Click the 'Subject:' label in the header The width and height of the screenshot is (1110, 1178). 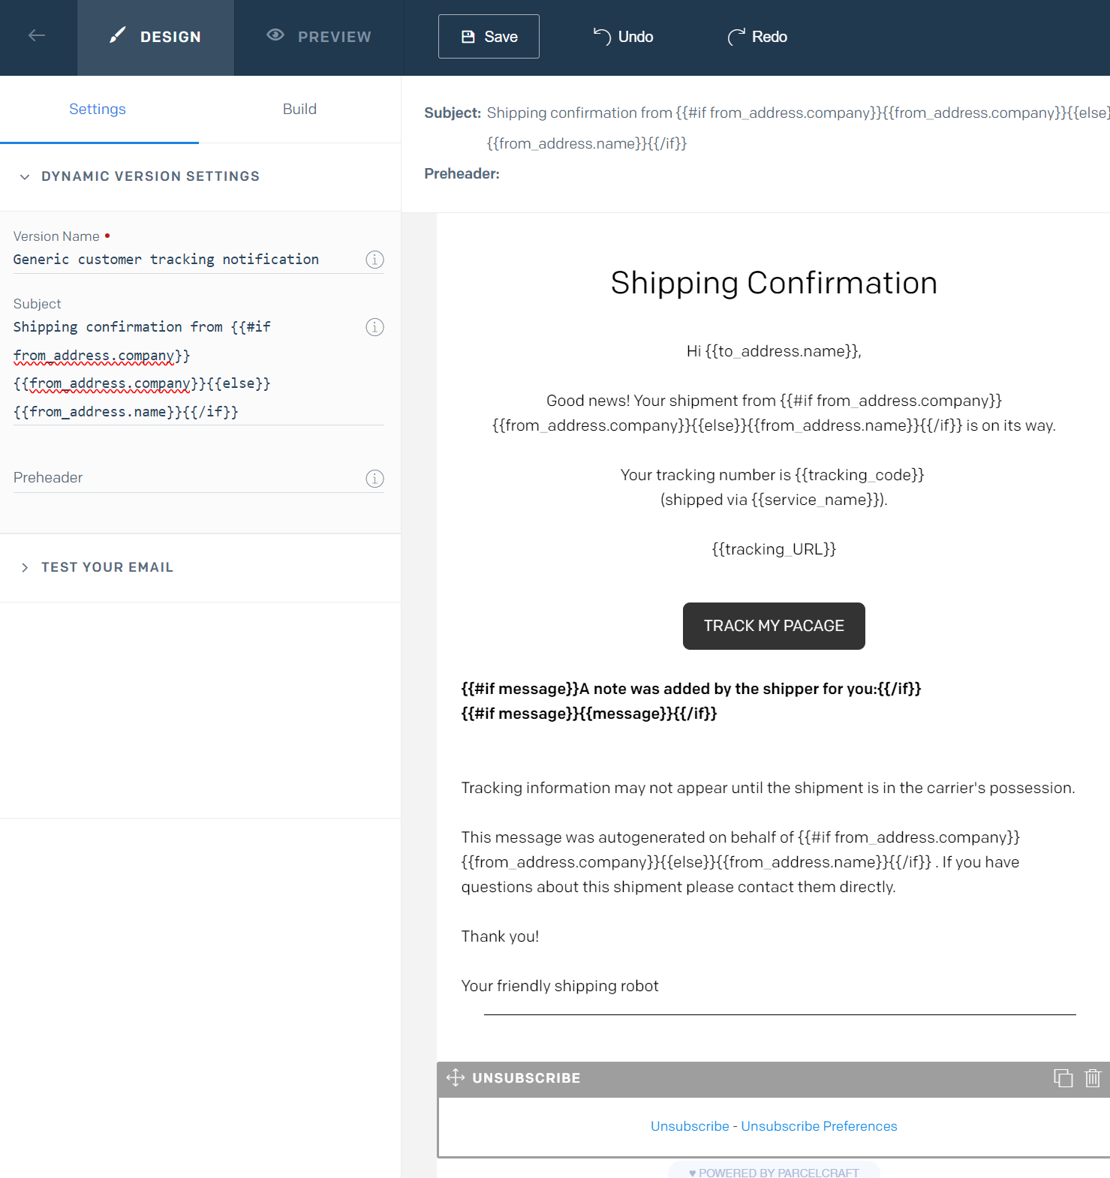point(453,113)
